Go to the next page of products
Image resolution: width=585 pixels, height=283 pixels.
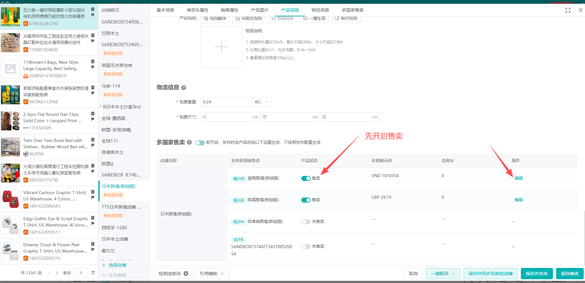point(57,273)
